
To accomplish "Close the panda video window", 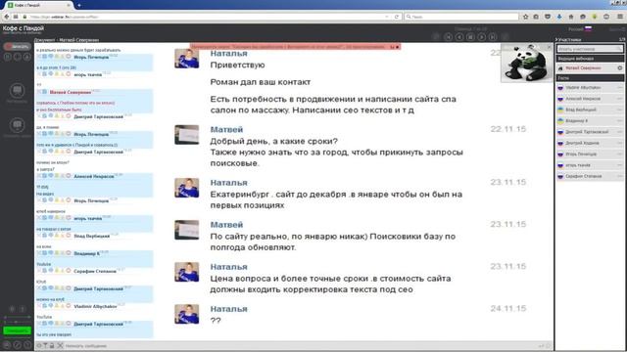I will coord(549,47).
